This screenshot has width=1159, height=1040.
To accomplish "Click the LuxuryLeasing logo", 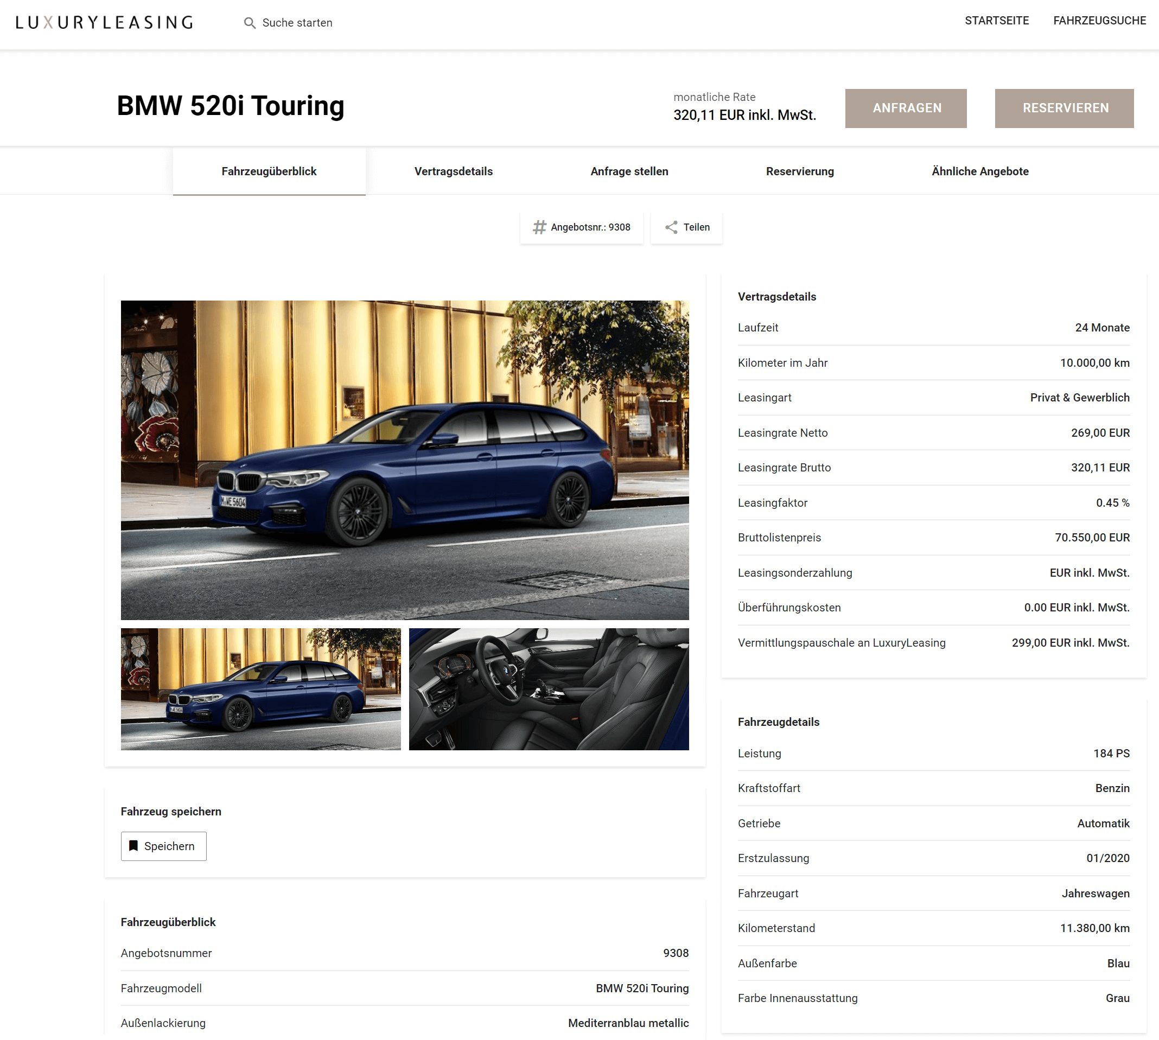I will pyautogui.click(x=104, y=22).
